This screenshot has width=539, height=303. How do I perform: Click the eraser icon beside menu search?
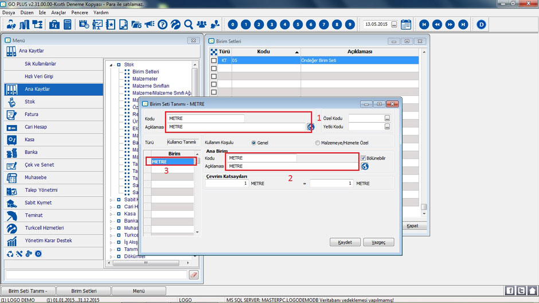(x=194, y=275)
